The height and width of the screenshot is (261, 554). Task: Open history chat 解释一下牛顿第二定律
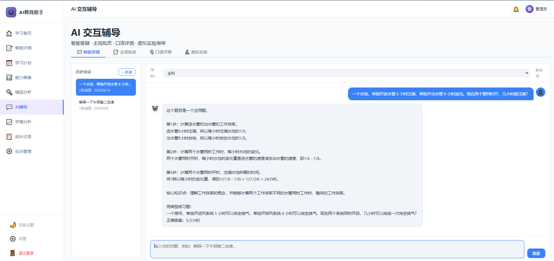(106, 105)
